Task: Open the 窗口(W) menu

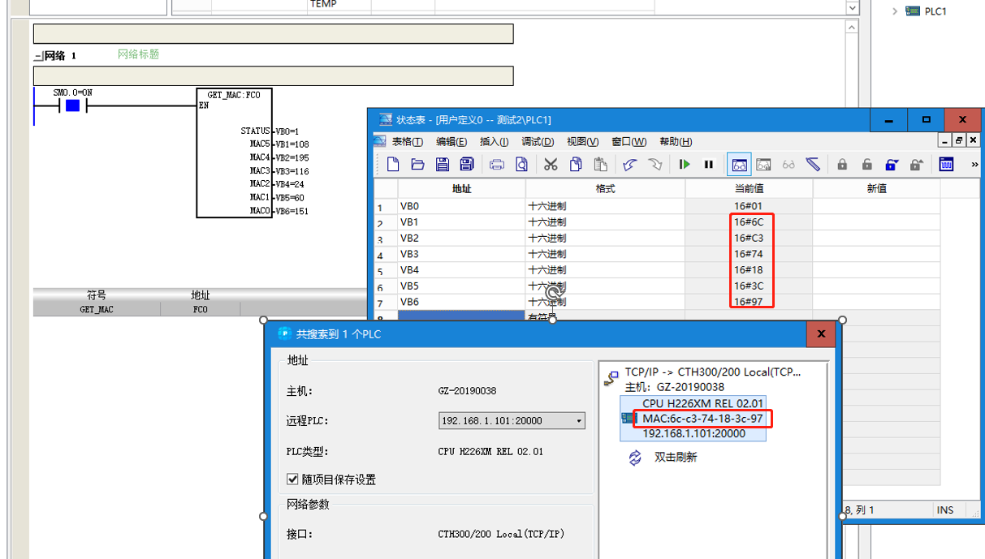Action: pyautogui.click(x=629, y=142)
